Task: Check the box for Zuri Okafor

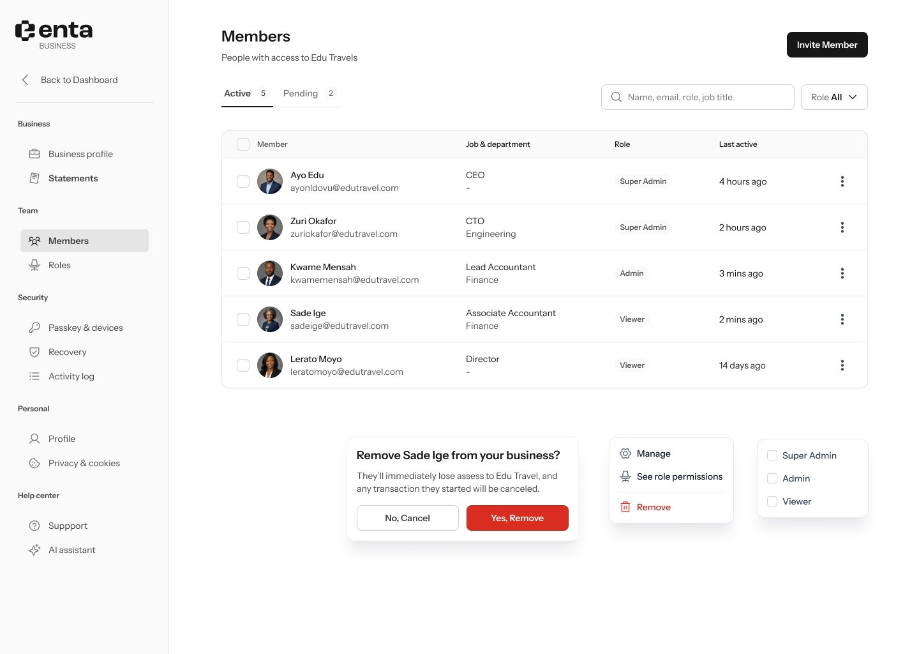Action: point(243,227)
